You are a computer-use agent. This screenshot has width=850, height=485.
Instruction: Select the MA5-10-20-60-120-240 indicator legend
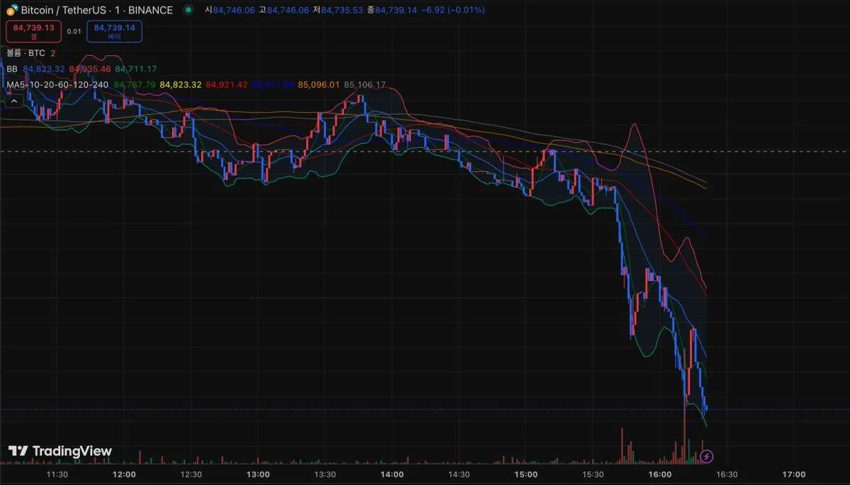57,84
